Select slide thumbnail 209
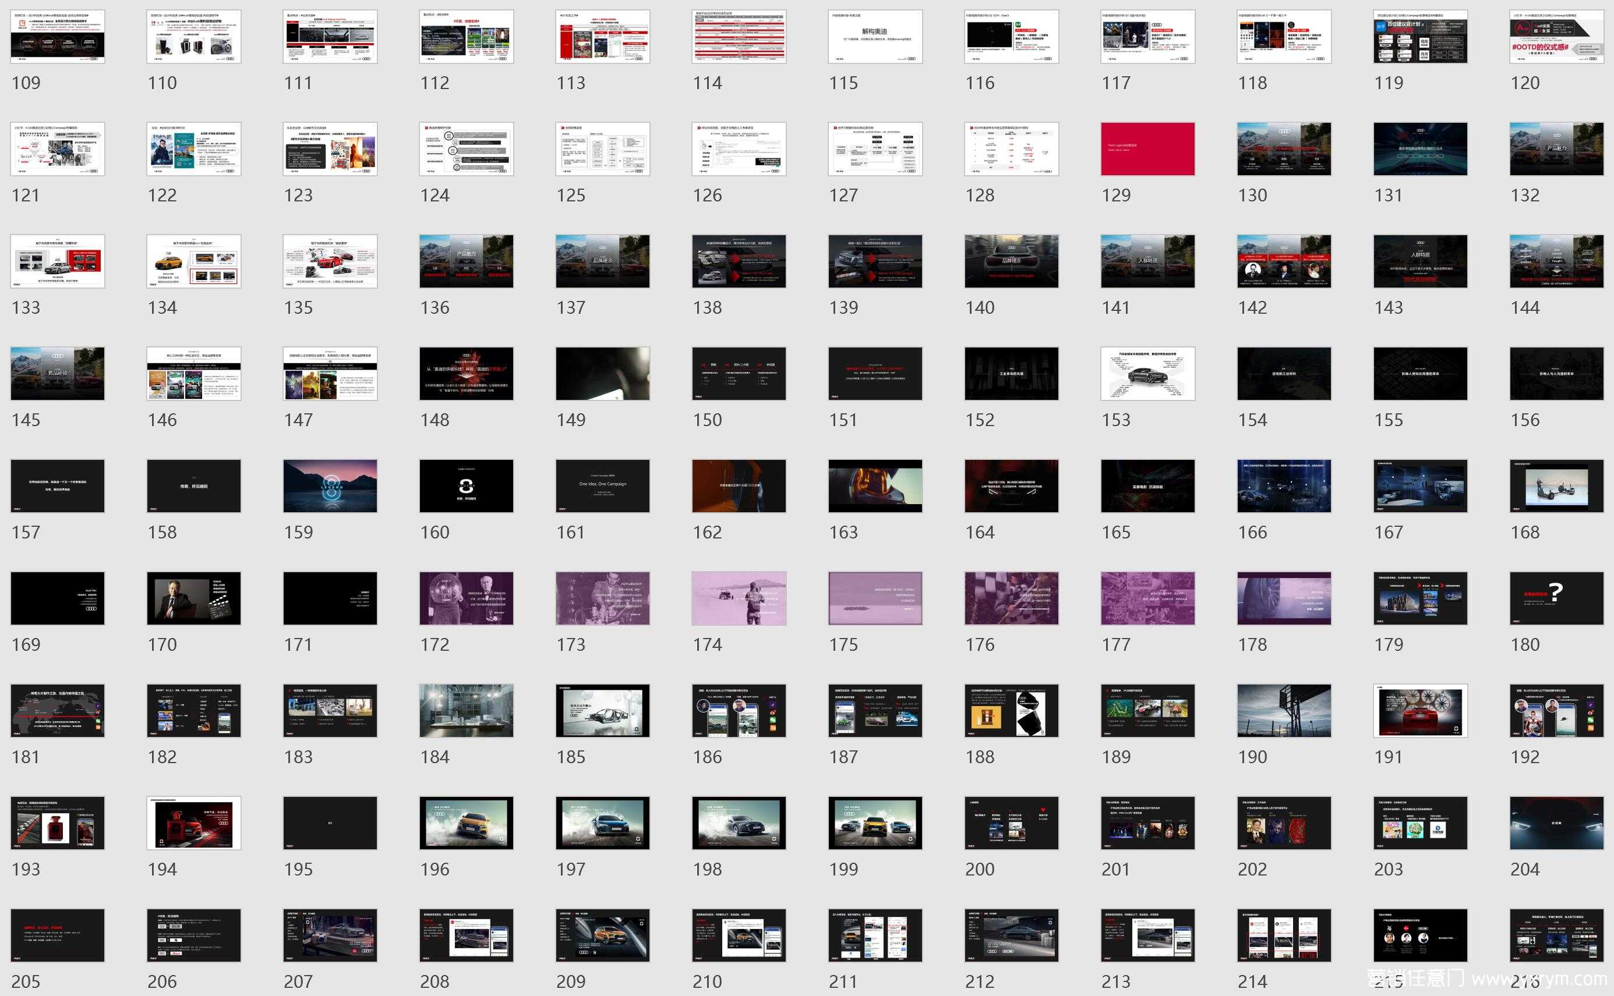The height and width of the screenshot is (996, 1614). coord(602,935)
